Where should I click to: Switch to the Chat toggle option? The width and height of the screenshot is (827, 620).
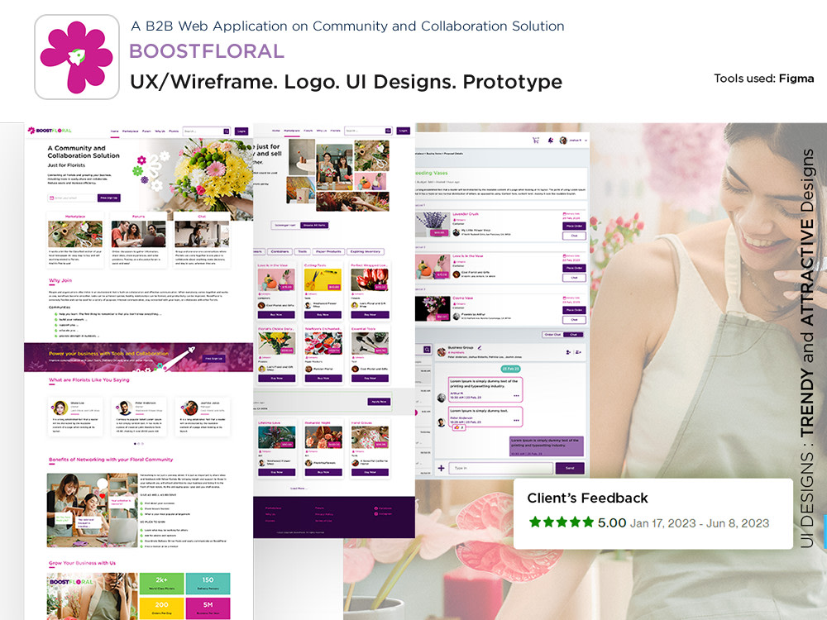573,334
